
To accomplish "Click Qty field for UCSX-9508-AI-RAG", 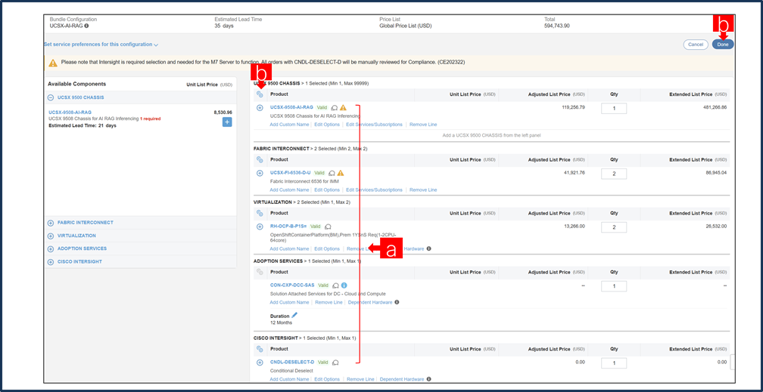I will point(614,108).
